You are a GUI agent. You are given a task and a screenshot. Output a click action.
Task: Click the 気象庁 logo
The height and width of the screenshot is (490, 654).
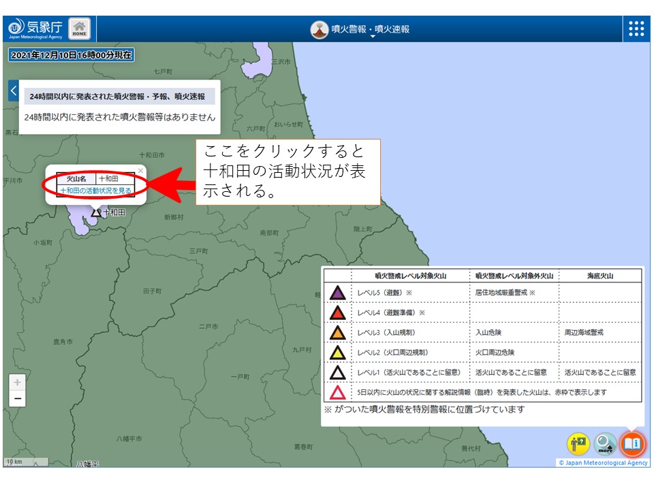35,29
